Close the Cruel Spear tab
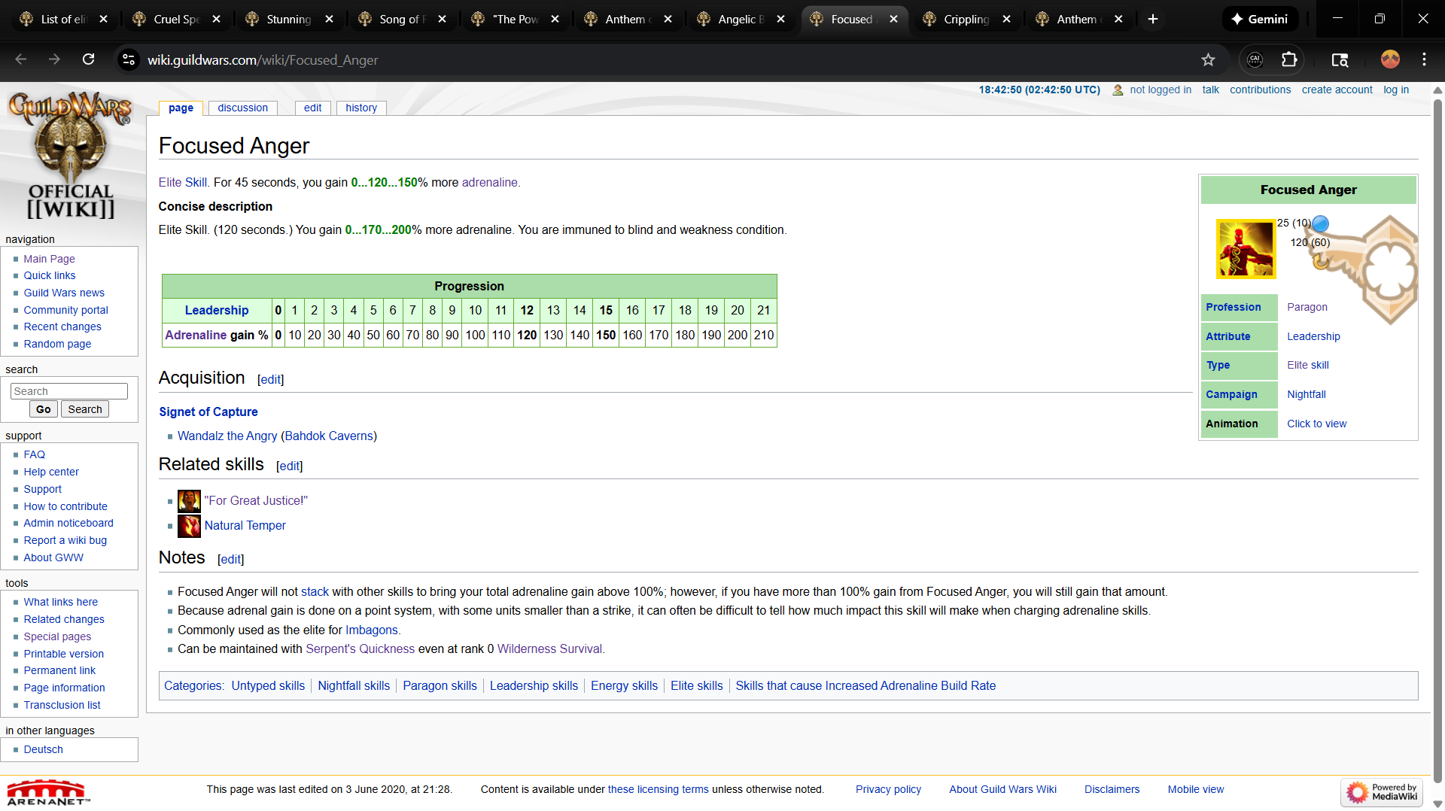1445x811 pixels. point(216,19)
